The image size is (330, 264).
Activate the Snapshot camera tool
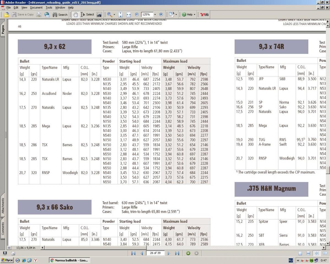[x=99, y=15]
